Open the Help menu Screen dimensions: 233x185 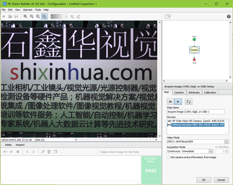coord(46,10)
